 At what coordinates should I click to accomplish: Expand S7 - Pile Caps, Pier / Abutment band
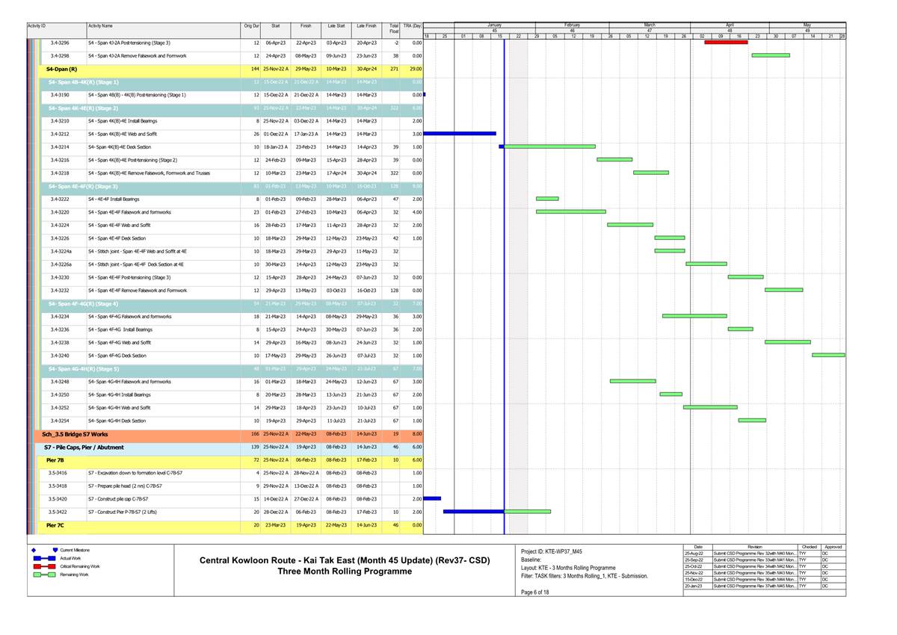coord(82,447)
